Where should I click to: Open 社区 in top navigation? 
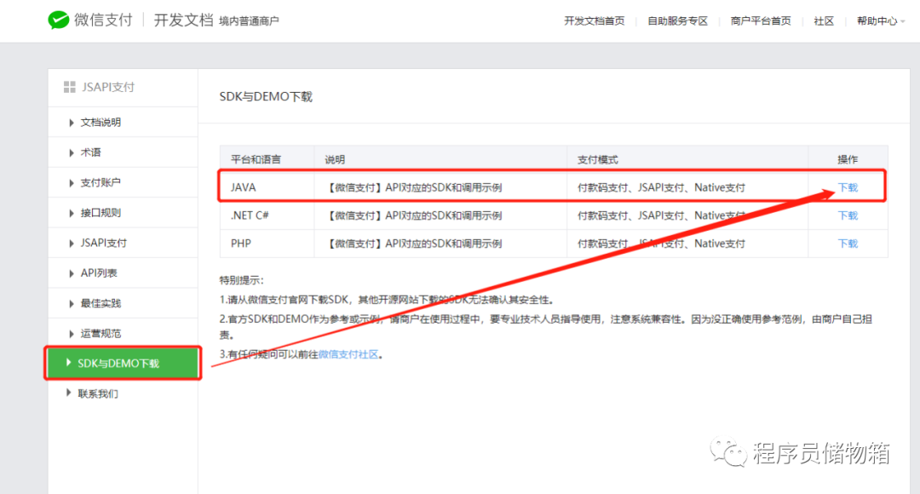pos(824,21)
